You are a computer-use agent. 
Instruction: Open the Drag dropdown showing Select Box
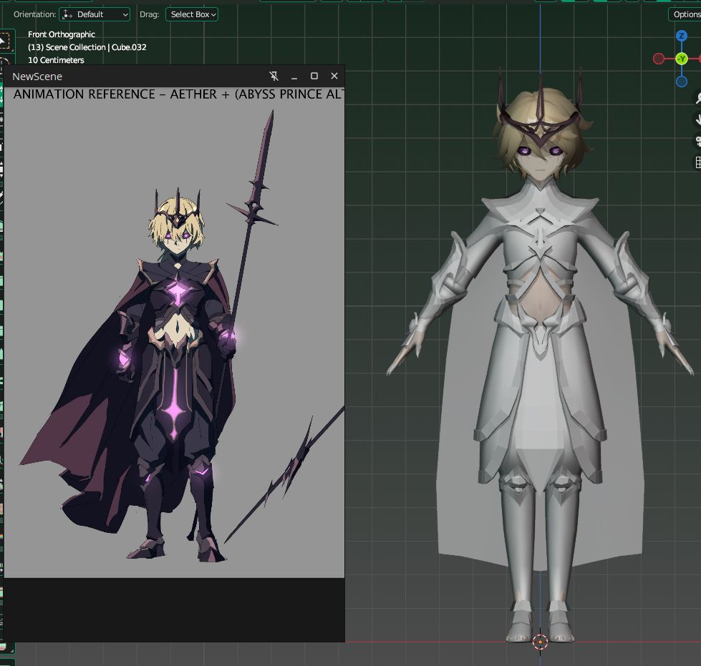[x=192, y=14]
